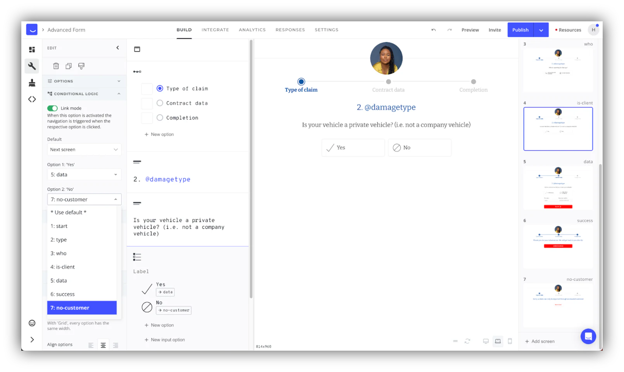Open the design brush tool in sidebar
The width and height of the screenshot is (624, 372).
click(32, 83)
